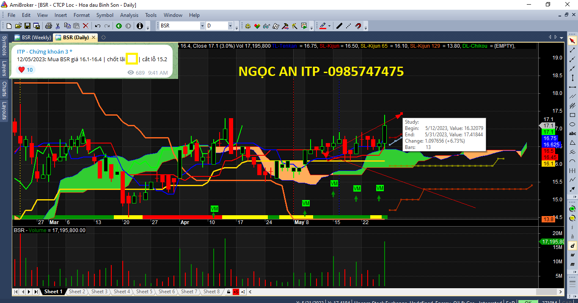This screenshot has height=303, width=578.
Task: Open the Symbol menu
Action: point(105,15)
